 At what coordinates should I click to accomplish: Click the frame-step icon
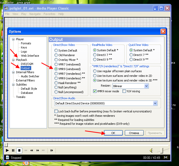(52, 151)
